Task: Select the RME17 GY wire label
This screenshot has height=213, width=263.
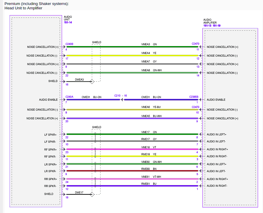Action: [149, 139]
